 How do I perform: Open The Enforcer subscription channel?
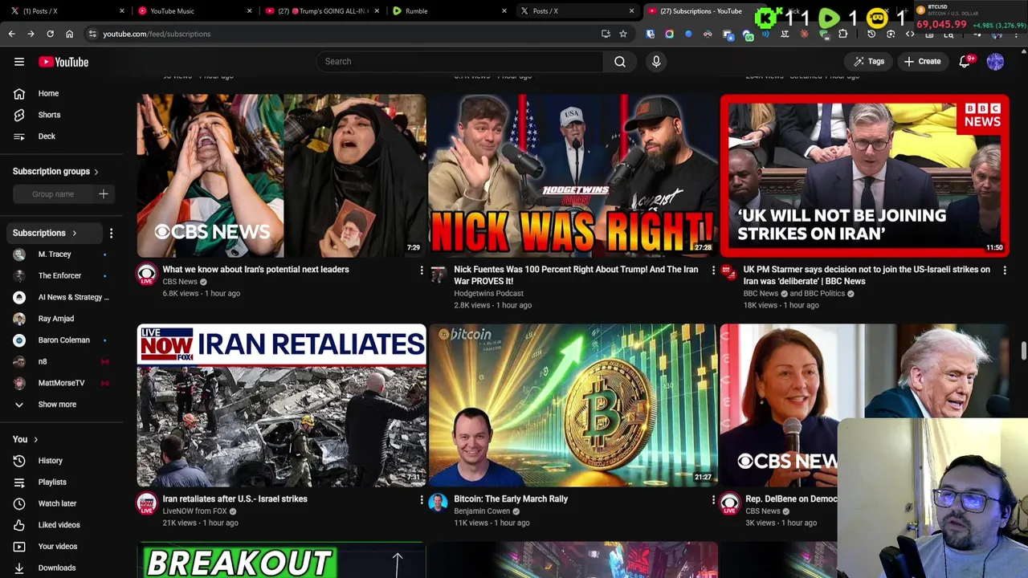(x=61, y=276)
